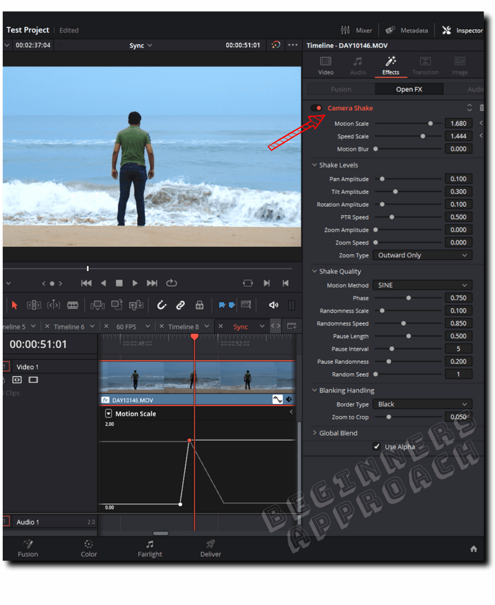Activate the razor/blade edit mode

74,305
